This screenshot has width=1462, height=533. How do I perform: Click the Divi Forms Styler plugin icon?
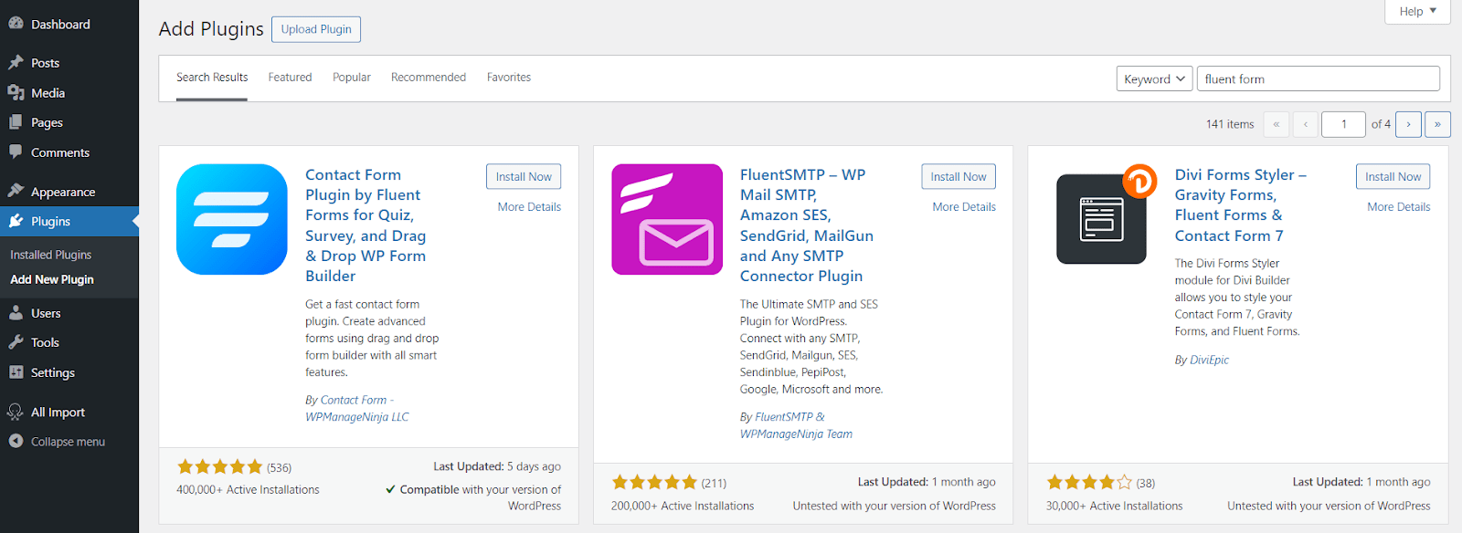tap(1102, 219)
